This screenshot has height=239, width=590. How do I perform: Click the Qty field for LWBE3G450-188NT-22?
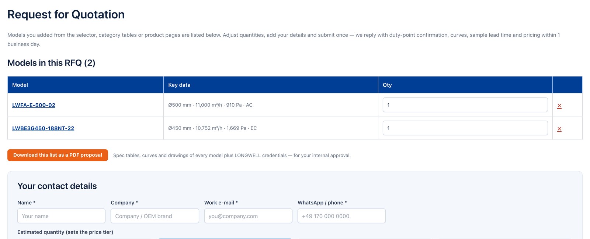click(465, 128)
